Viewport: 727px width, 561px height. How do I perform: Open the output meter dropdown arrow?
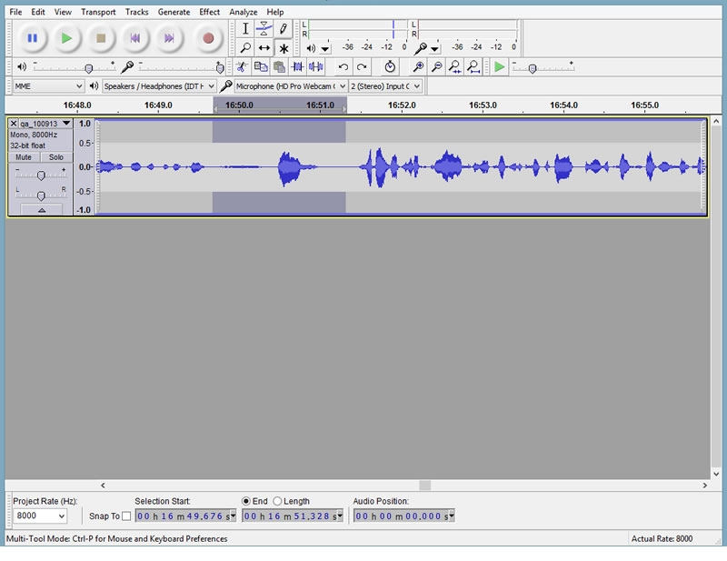[x=325, y=49]
